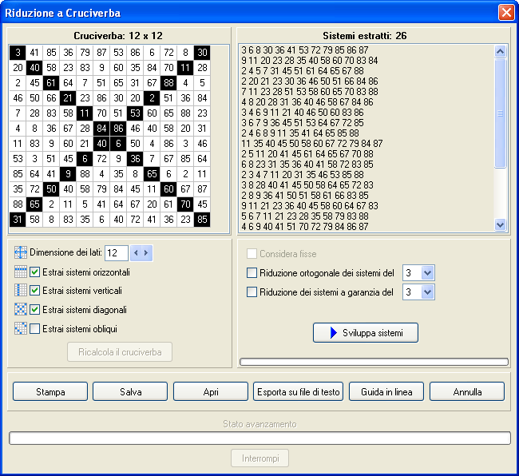Image resolution: width=519 pixels, height=476 pixels.
Task: Click the oblique systems grid icon
Action: point(21,328)
